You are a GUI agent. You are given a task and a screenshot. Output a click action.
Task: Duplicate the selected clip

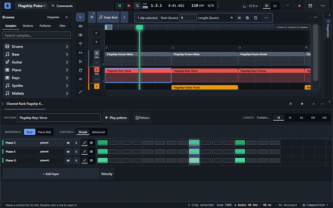[247, 18]
